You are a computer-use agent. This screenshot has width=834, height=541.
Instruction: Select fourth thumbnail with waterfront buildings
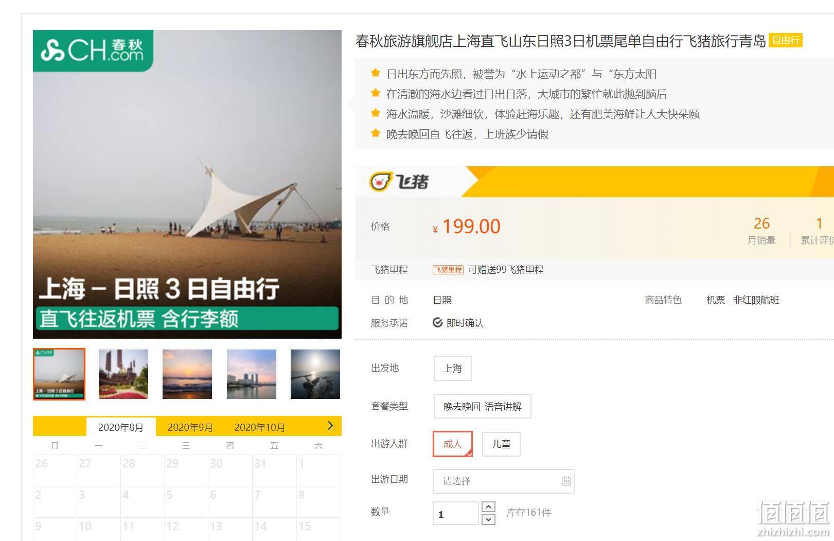(x=252, y=374)
